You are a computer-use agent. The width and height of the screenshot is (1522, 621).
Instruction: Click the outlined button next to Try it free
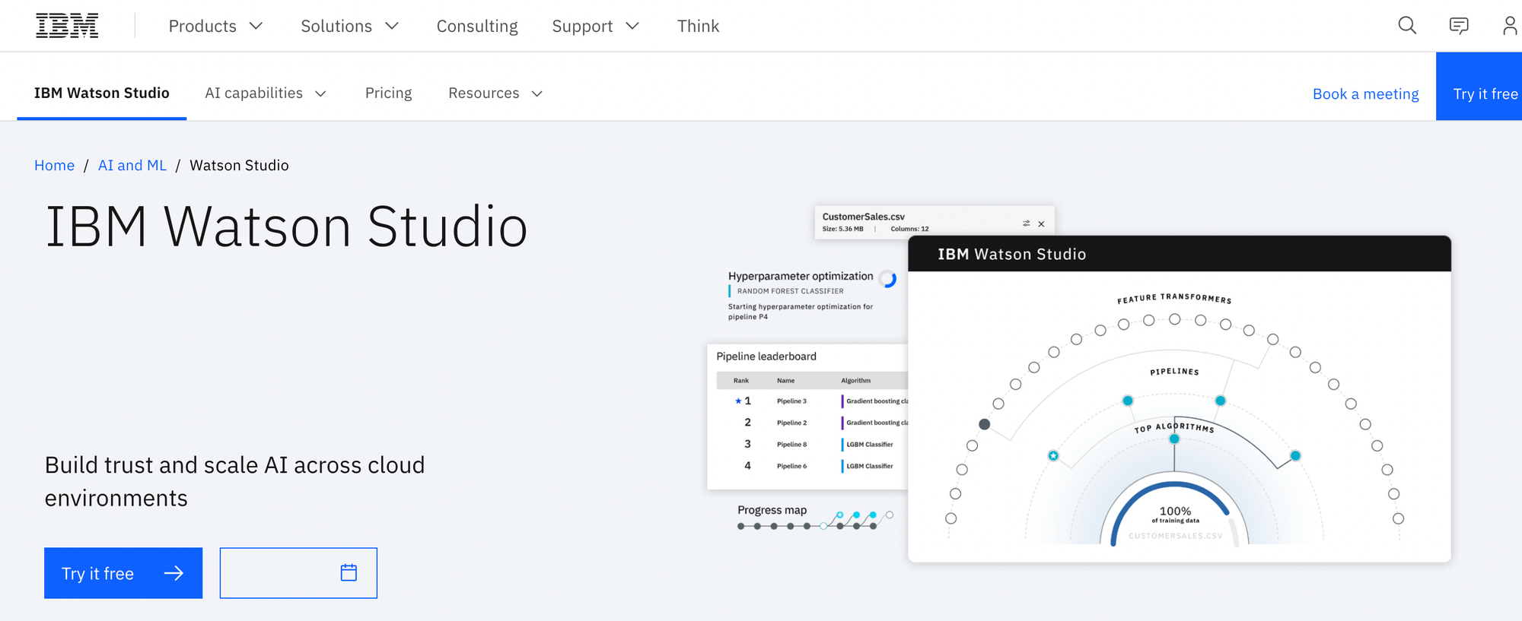[298, 573]
